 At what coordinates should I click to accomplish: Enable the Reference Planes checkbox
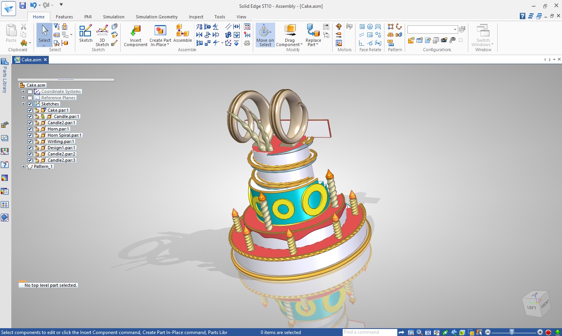(30, 98)
